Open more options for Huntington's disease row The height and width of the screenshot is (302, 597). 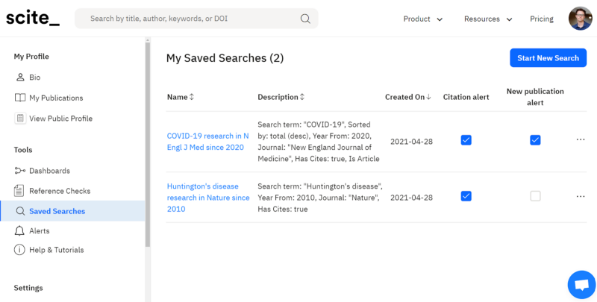click(581, 197)
